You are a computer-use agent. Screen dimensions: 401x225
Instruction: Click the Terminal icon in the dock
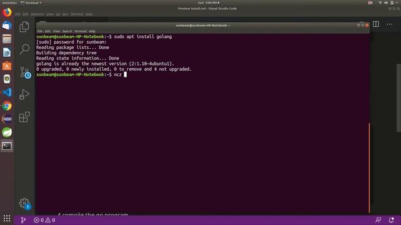pos(7,146)
